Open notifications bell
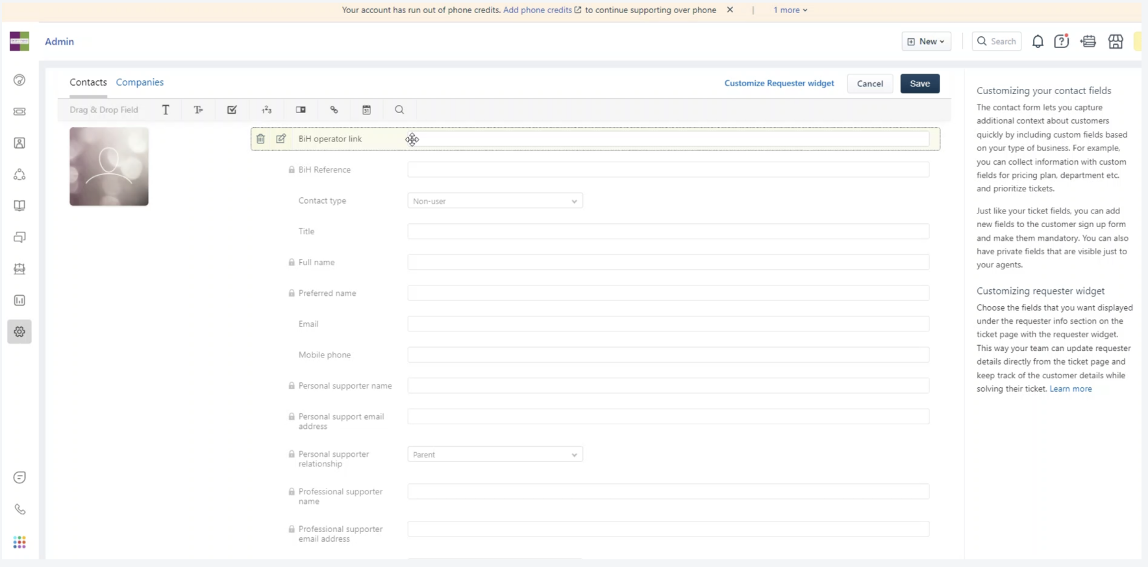 pyautogui.click(x=1038, y=42)
